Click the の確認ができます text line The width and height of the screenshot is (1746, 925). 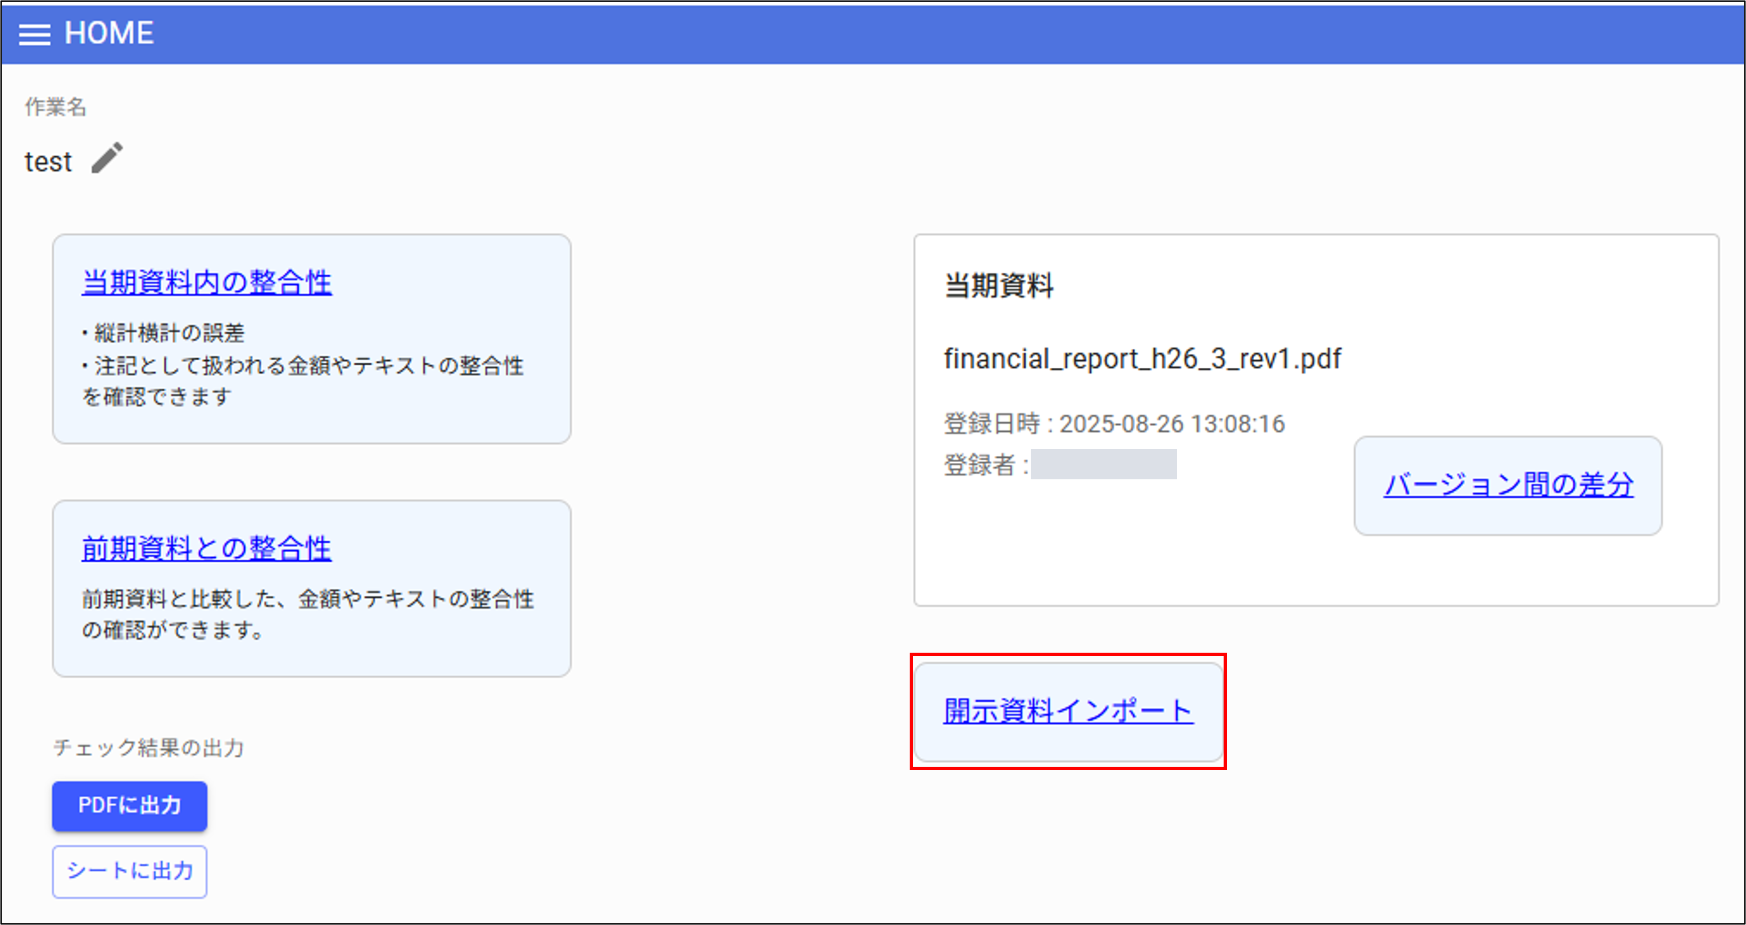173,630
